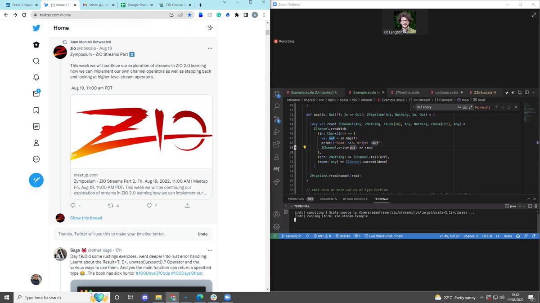Switch to the Gmail Inbox (4) tab
This screenshot has height=303, width=540.
coord(97,5)
